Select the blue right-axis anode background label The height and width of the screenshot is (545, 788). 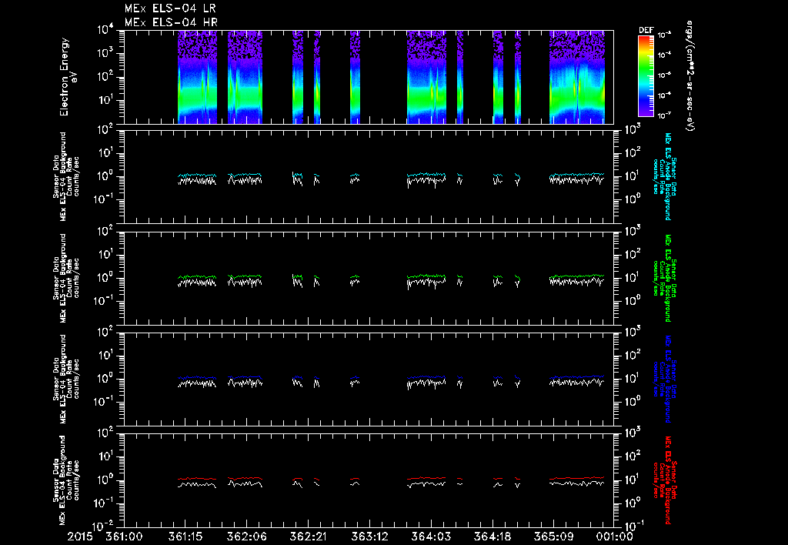(664, 379)
